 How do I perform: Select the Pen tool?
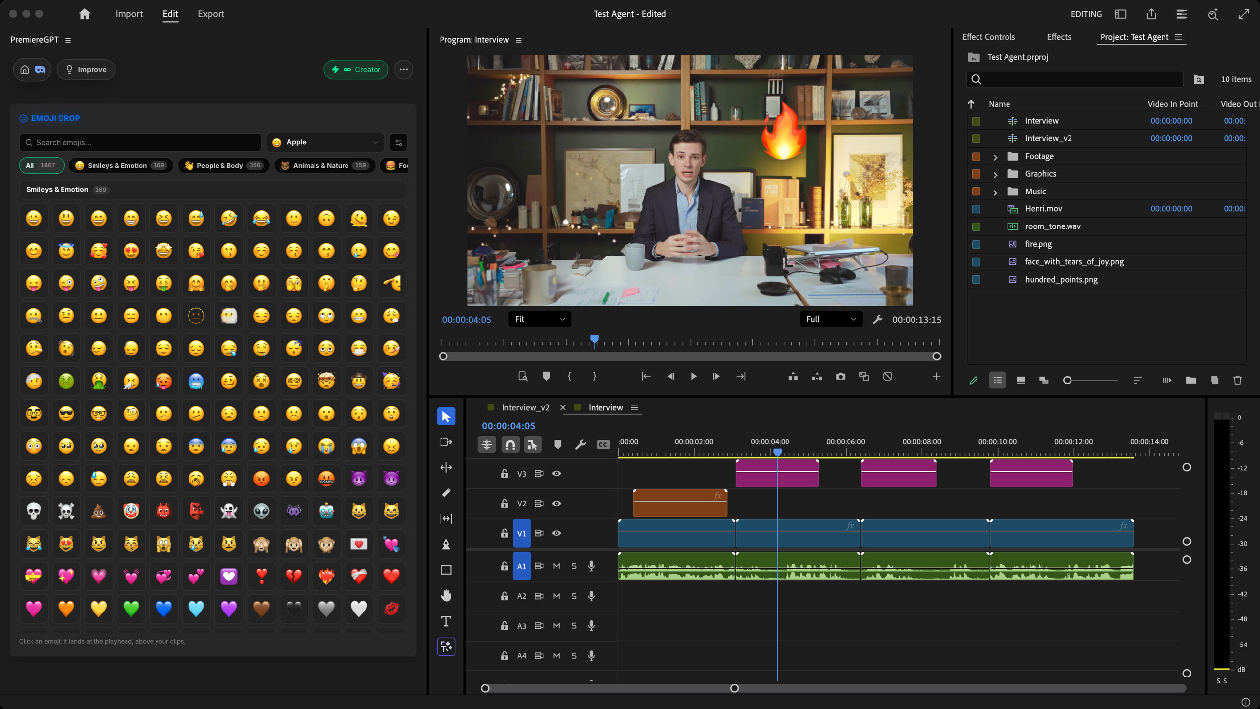pos(446,544)
